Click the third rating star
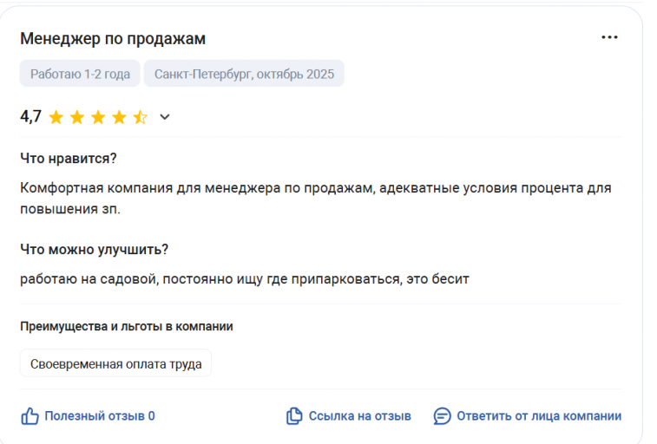 98,117
